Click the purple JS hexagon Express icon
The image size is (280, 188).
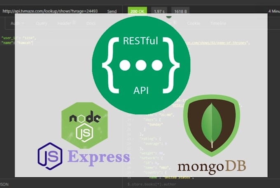tap(50, 156)
